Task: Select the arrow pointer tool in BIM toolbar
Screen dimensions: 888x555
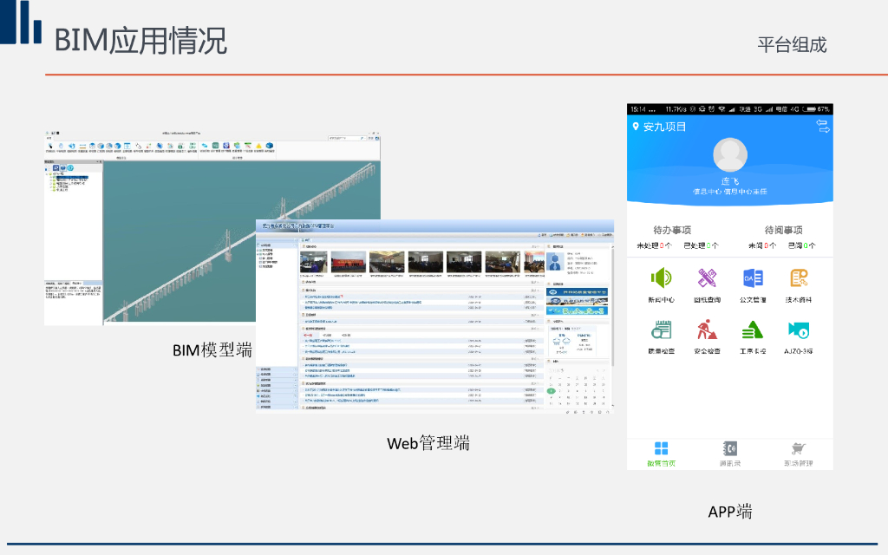Action: [x=50, y=146]
